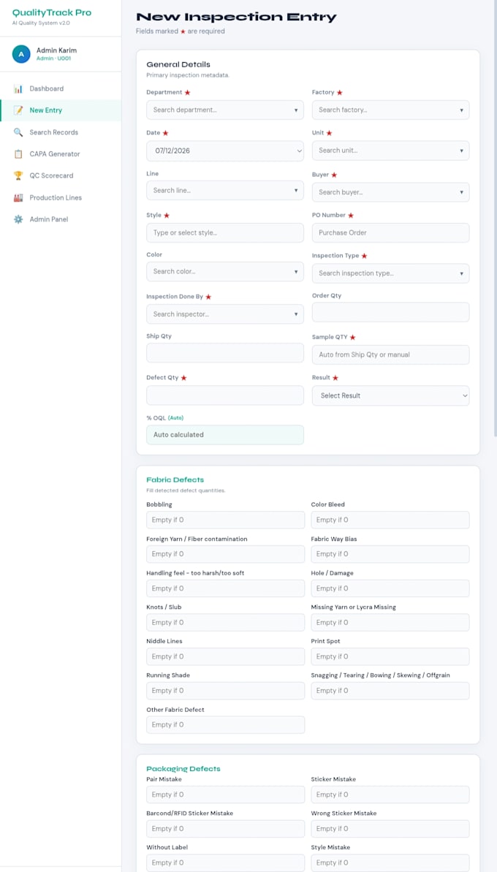Click the CAPA Generator clipboard icon
The image size is (497, 872).
18,154
